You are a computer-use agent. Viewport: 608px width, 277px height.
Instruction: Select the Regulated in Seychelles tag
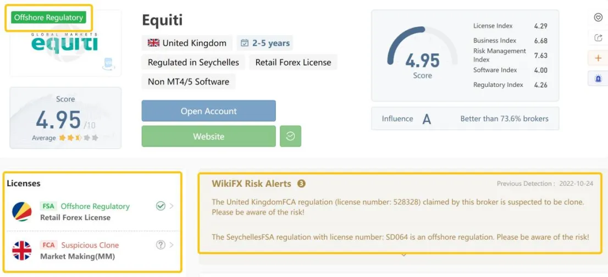pos(194,62)
